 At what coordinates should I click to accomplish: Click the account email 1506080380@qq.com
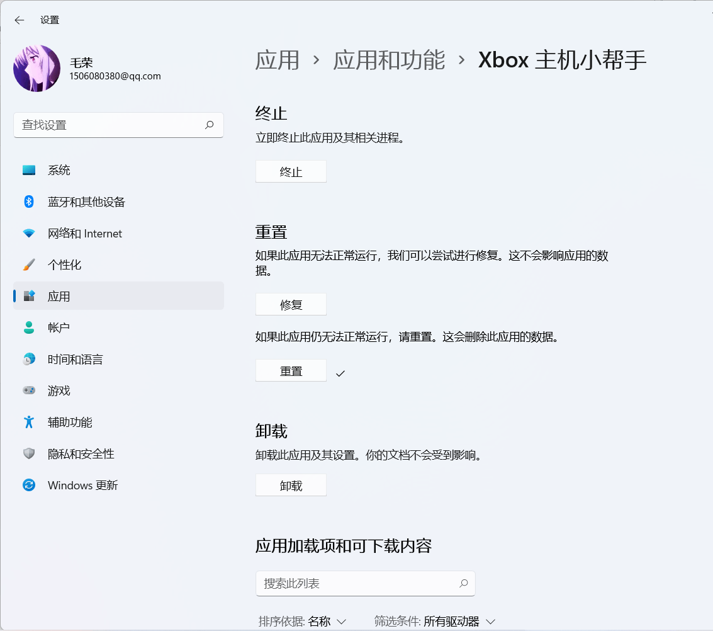click(115, 76)
